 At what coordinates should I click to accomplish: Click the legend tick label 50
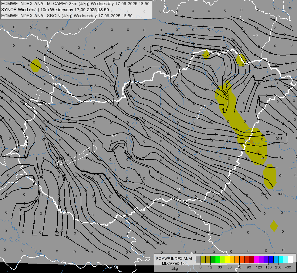point(229,267)
